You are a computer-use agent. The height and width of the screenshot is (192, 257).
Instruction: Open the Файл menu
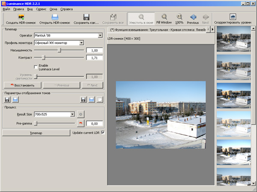click(x=6, y=9)
